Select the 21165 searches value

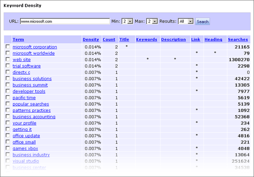(242, 47)
